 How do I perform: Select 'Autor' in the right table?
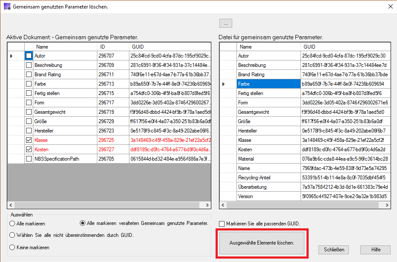(x=269, y=56)
